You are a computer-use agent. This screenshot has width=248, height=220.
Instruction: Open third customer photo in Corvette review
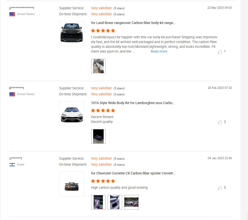tap(131, 202)
